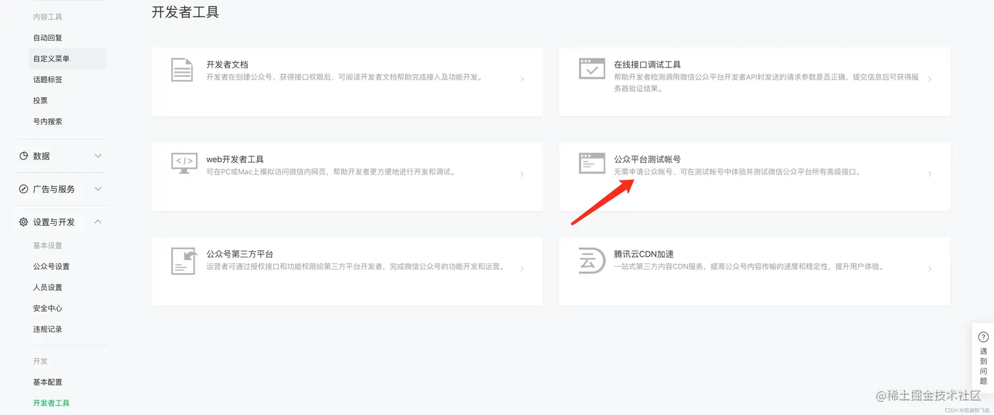Click the 在线接口调试工具 description text
The width and height of the screenshot is (994, 415).
click(x=767, y=82)
